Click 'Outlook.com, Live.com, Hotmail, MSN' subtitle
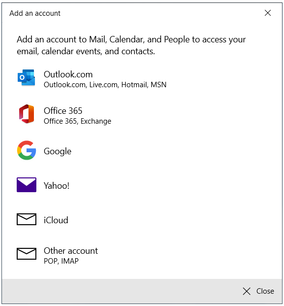The image size is (284, 306). click(x=105, y=85)
